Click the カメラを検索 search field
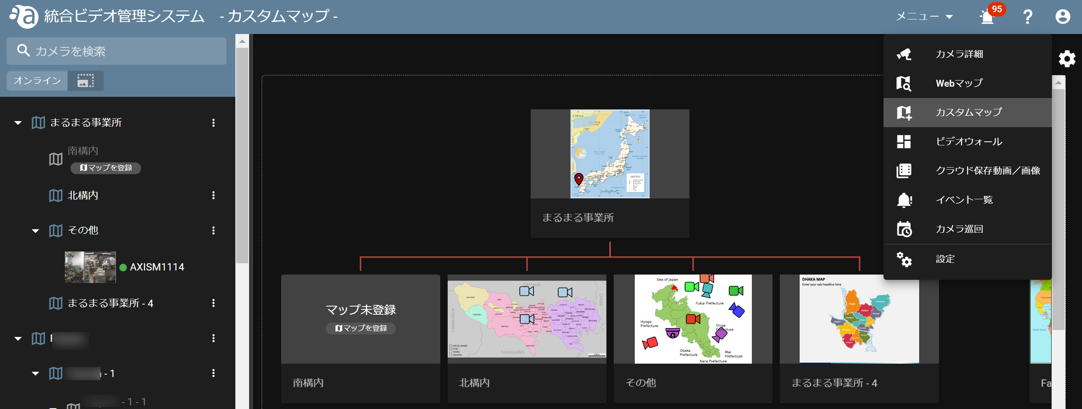Viewport: 1082px width, 409px height. point(116,51)
